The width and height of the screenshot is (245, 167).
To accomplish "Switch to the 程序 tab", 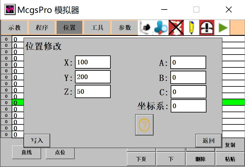I will point(42,28).
